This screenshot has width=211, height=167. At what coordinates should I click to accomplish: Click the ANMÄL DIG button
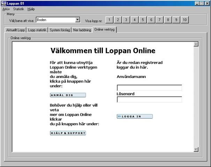tap(68, 95)
